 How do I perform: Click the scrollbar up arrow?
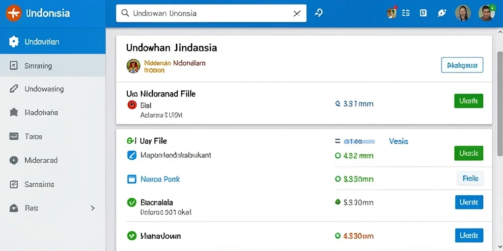[x=500, y=32]
